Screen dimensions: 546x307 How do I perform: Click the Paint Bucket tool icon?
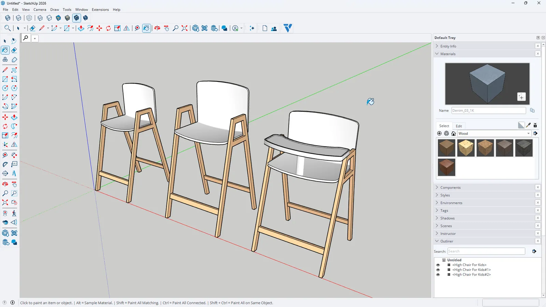5,50
